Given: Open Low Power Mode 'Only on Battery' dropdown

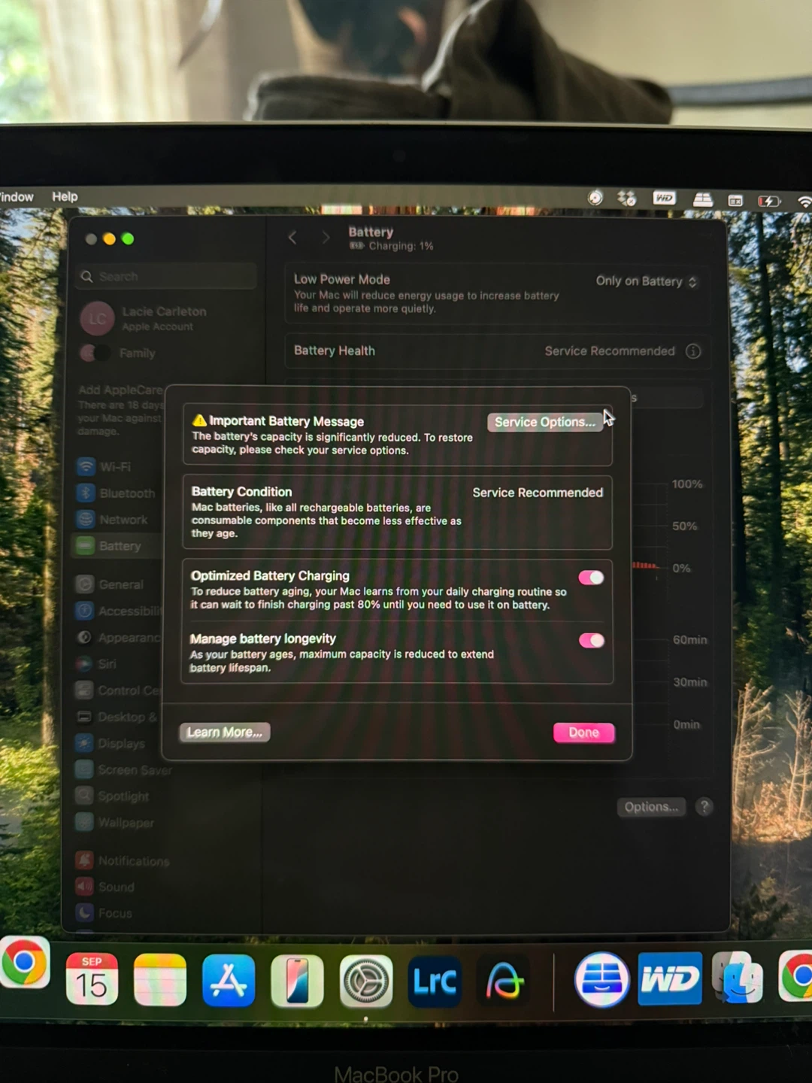Looking at the screenshot, I should (647, 281).
